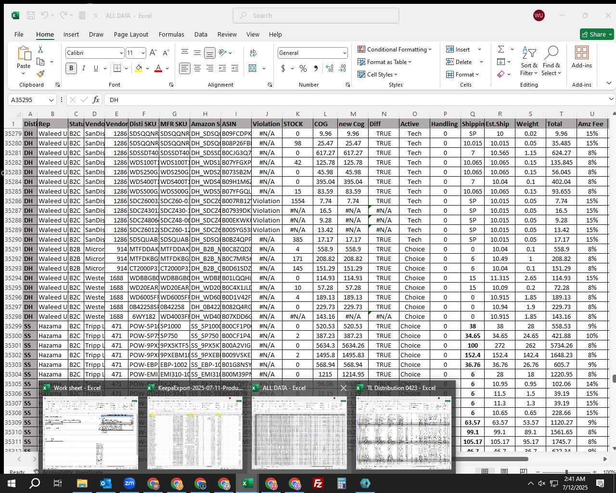Toggle Align Right alignment

210,68
